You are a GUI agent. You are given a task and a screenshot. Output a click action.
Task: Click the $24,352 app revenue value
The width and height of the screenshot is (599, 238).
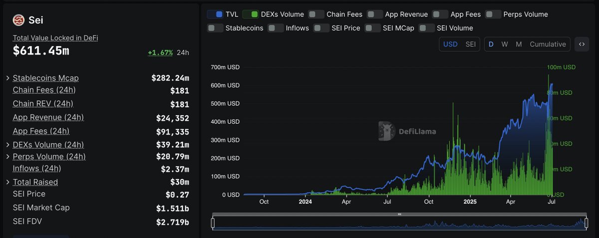click(173, 118)
